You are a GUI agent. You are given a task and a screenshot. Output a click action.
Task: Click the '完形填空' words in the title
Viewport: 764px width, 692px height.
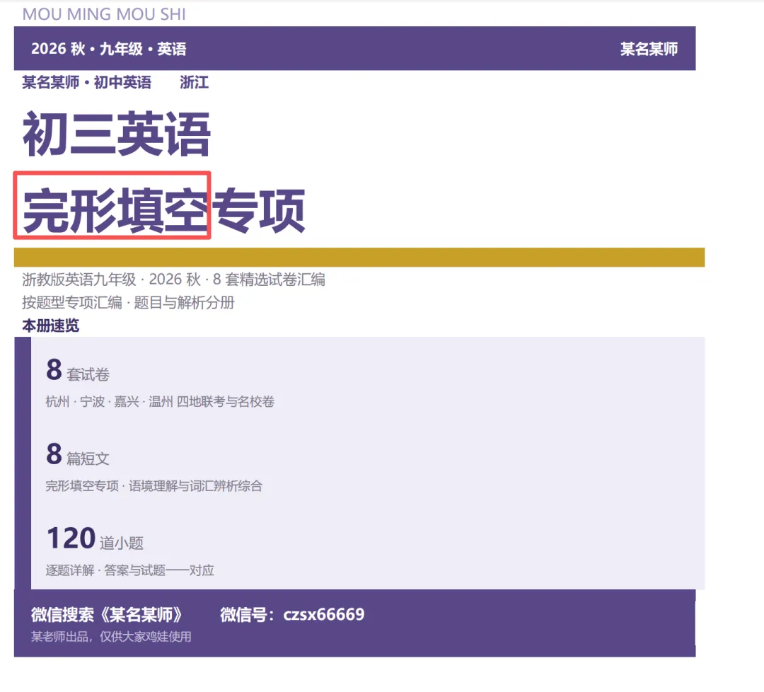[115, 210]
